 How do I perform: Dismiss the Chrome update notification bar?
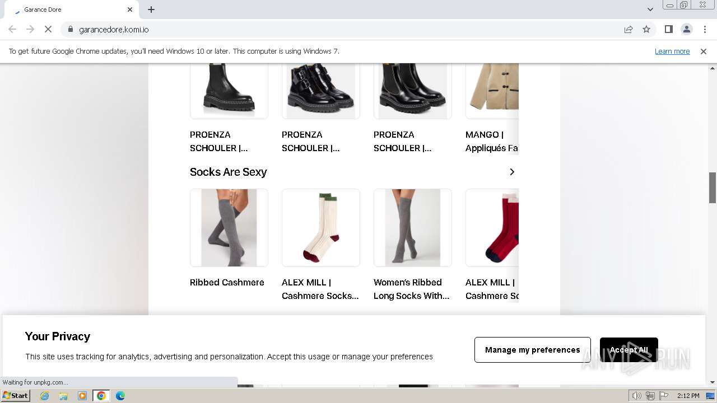click(x=704, y=51)
